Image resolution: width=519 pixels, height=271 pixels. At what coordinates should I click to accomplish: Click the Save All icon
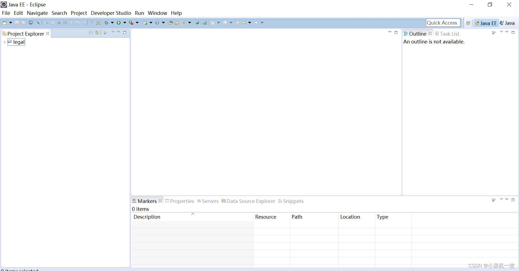(x=23, y=23)
